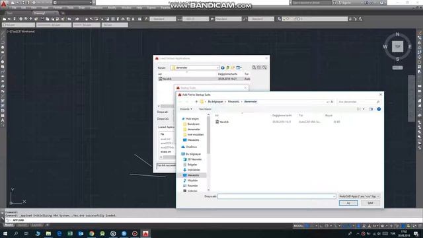Open the view mode dropdown in Add File dialog
The width and height of the screenshot is (423, 238).
tap(364, 109)
